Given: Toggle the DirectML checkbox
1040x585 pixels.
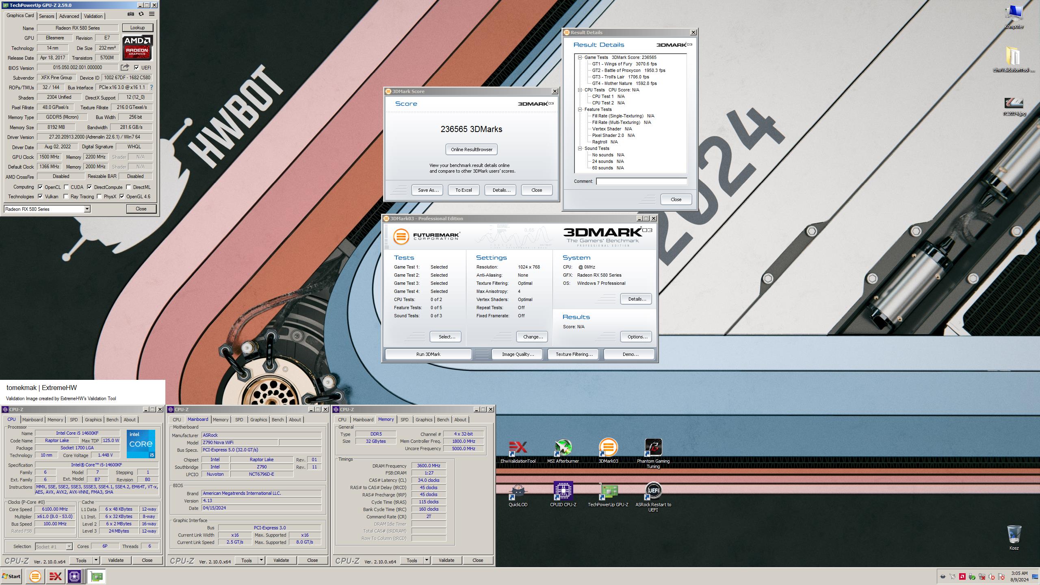Looking at the screenshot, I should tap(128, 187).
